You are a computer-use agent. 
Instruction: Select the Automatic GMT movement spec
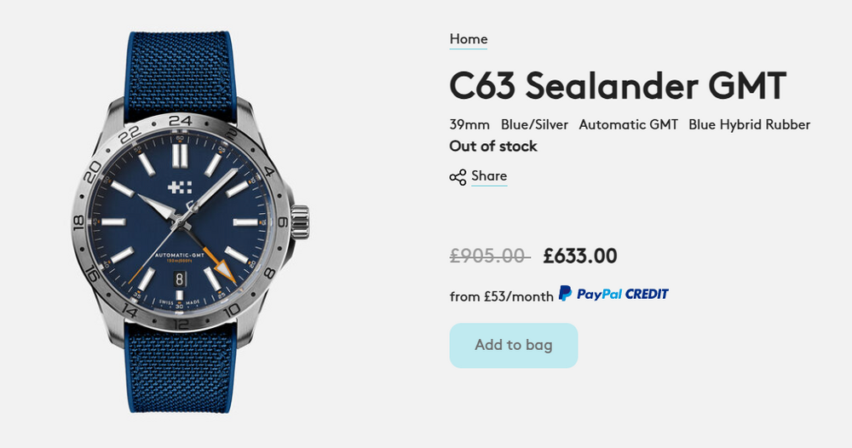[x=629, y=125]
